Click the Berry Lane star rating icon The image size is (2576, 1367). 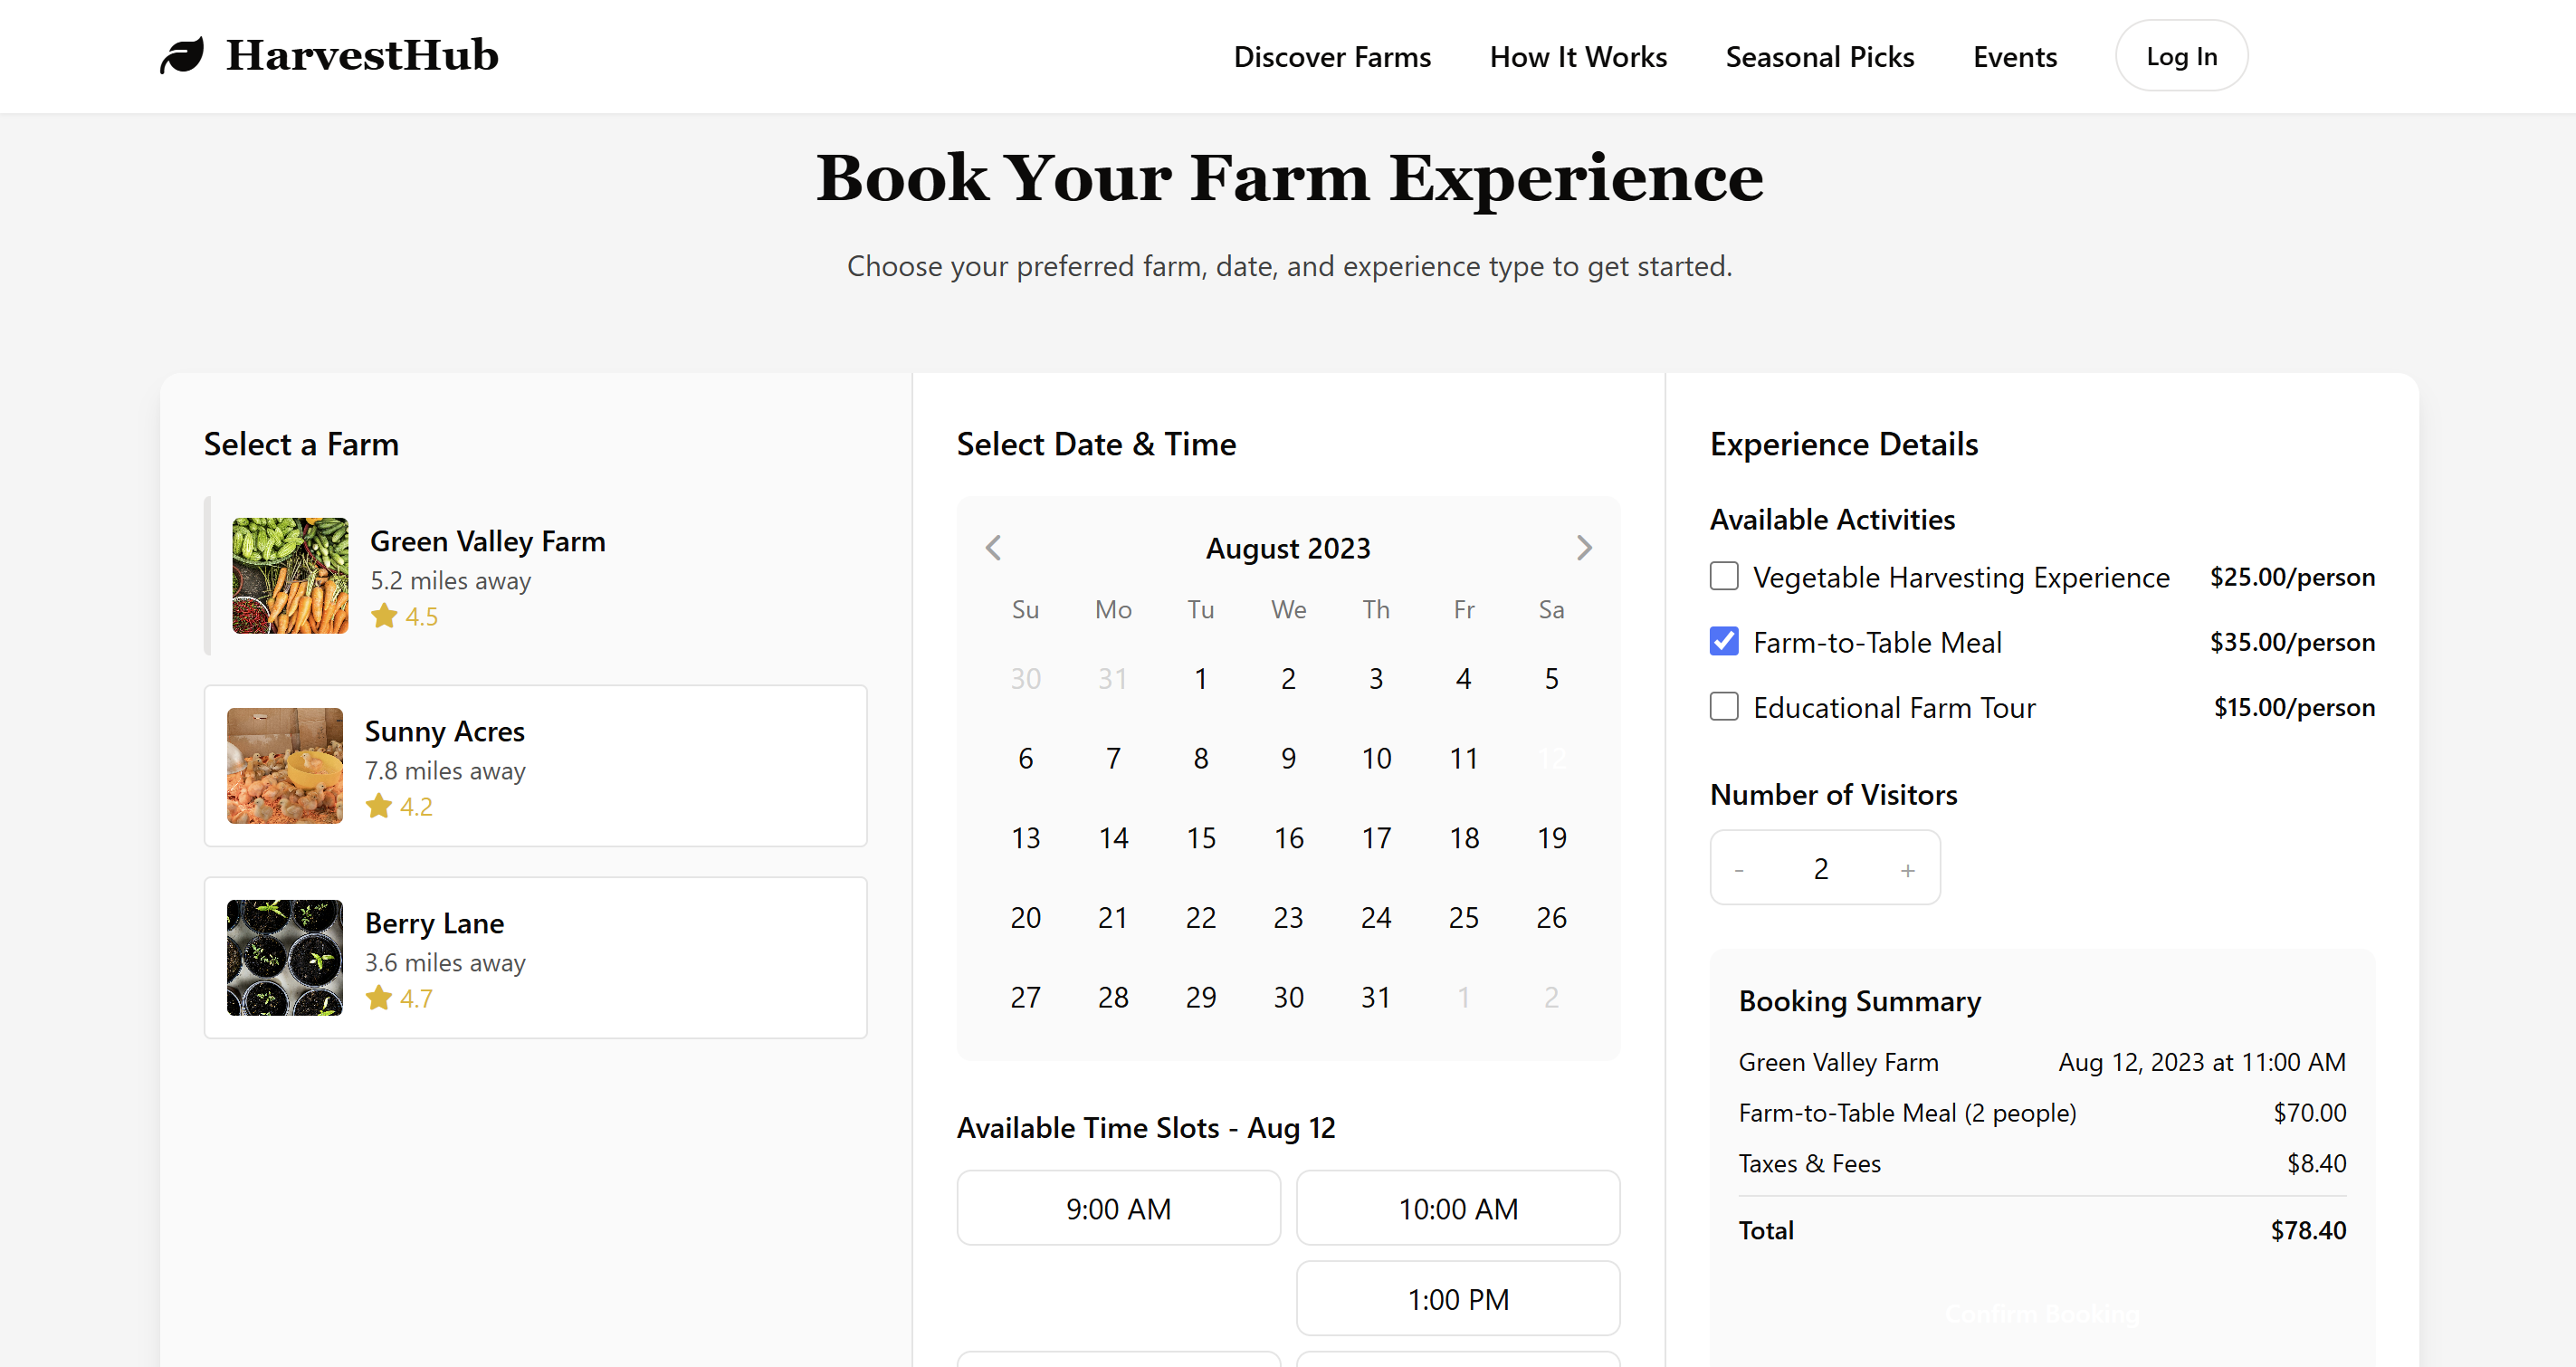click(378, 998)
